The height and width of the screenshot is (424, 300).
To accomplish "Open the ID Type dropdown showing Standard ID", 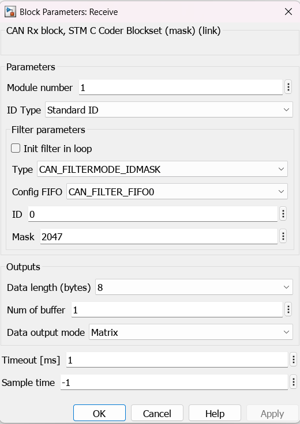I will point(169,110).
